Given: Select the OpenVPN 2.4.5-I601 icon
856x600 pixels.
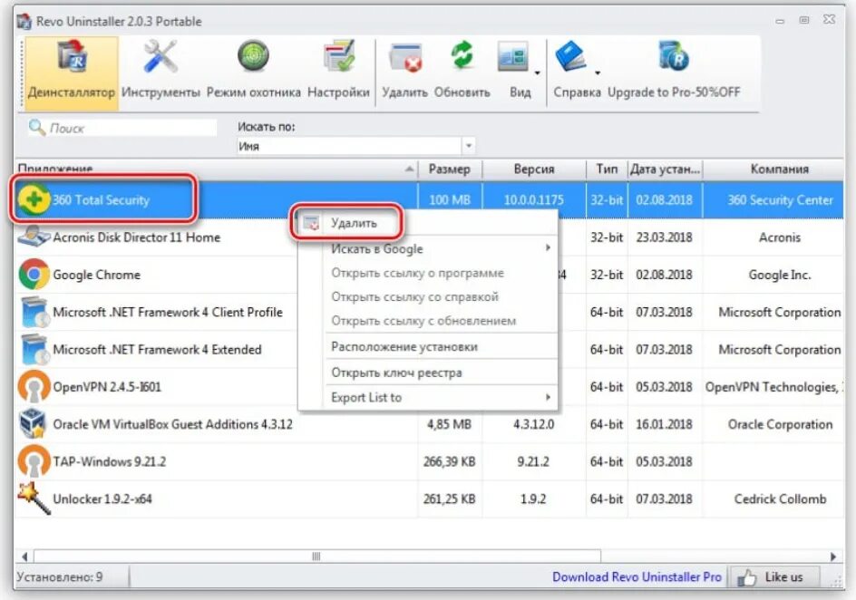Looking at the screenshot, I should (34, 386).
